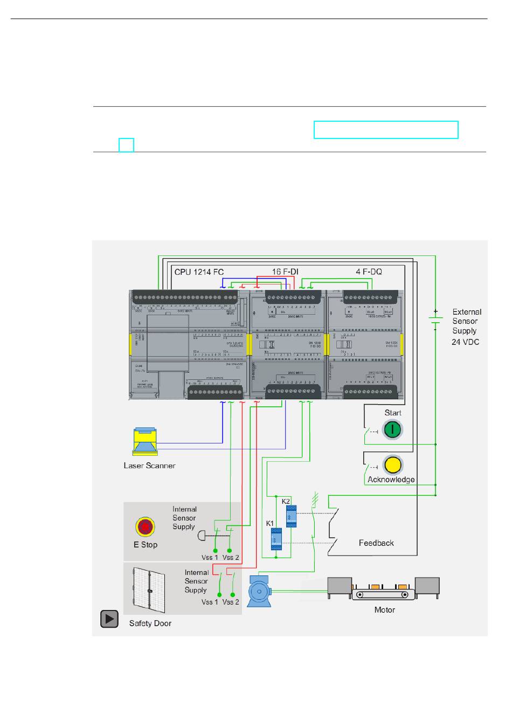The image size is (512, 701).
Task: Click "Internal Sensor Supply" in the Safety Door panel
Action: tap(196, 581)
